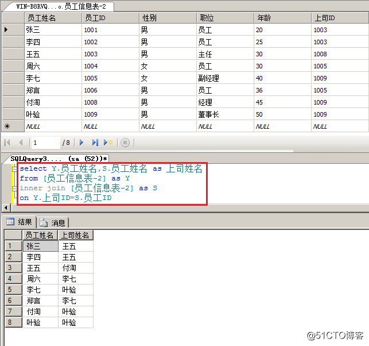The height and width of the screenshot is (346, 369).
Task: Go to previous record in navigator
Action: [x=21, y=143]
